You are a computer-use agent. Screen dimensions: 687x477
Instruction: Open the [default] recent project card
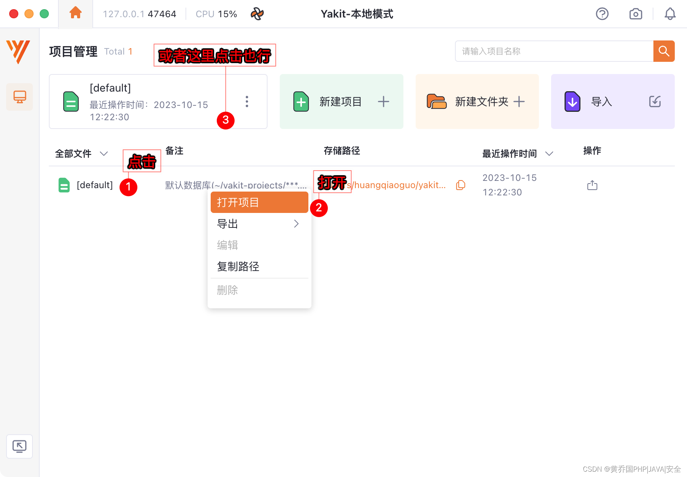click(x=158, y=102)
